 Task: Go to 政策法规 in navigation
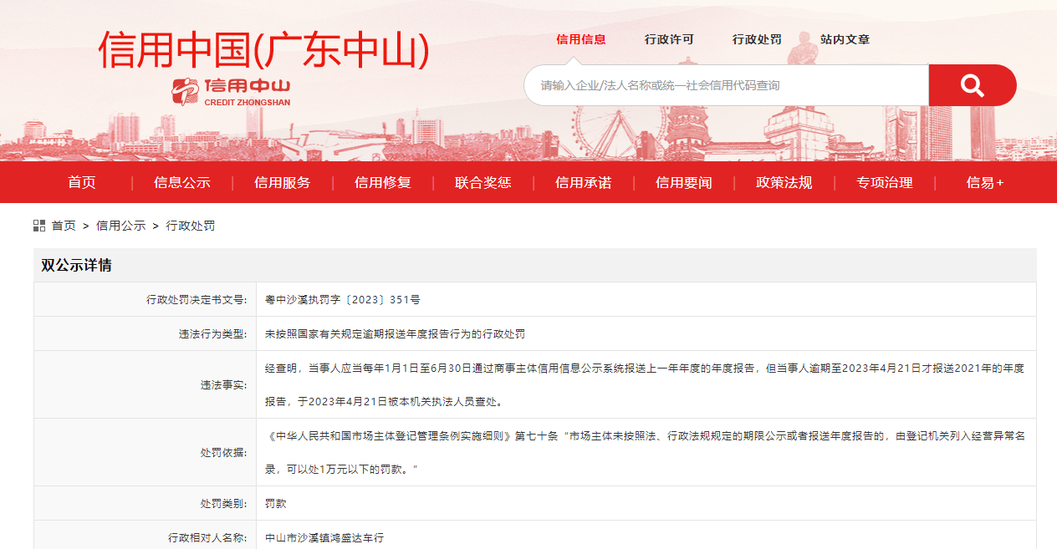(x=784, y=182)
